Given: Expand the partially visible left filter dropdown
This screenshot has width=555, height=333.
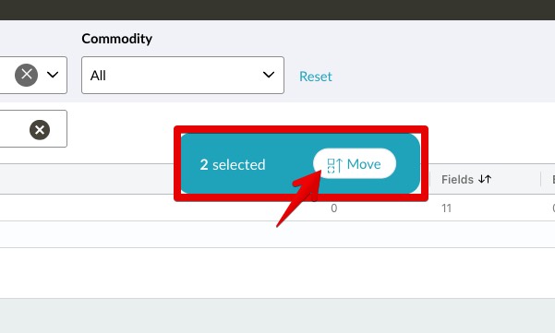Looking at the screenshot, I should (x=53, y=75).
